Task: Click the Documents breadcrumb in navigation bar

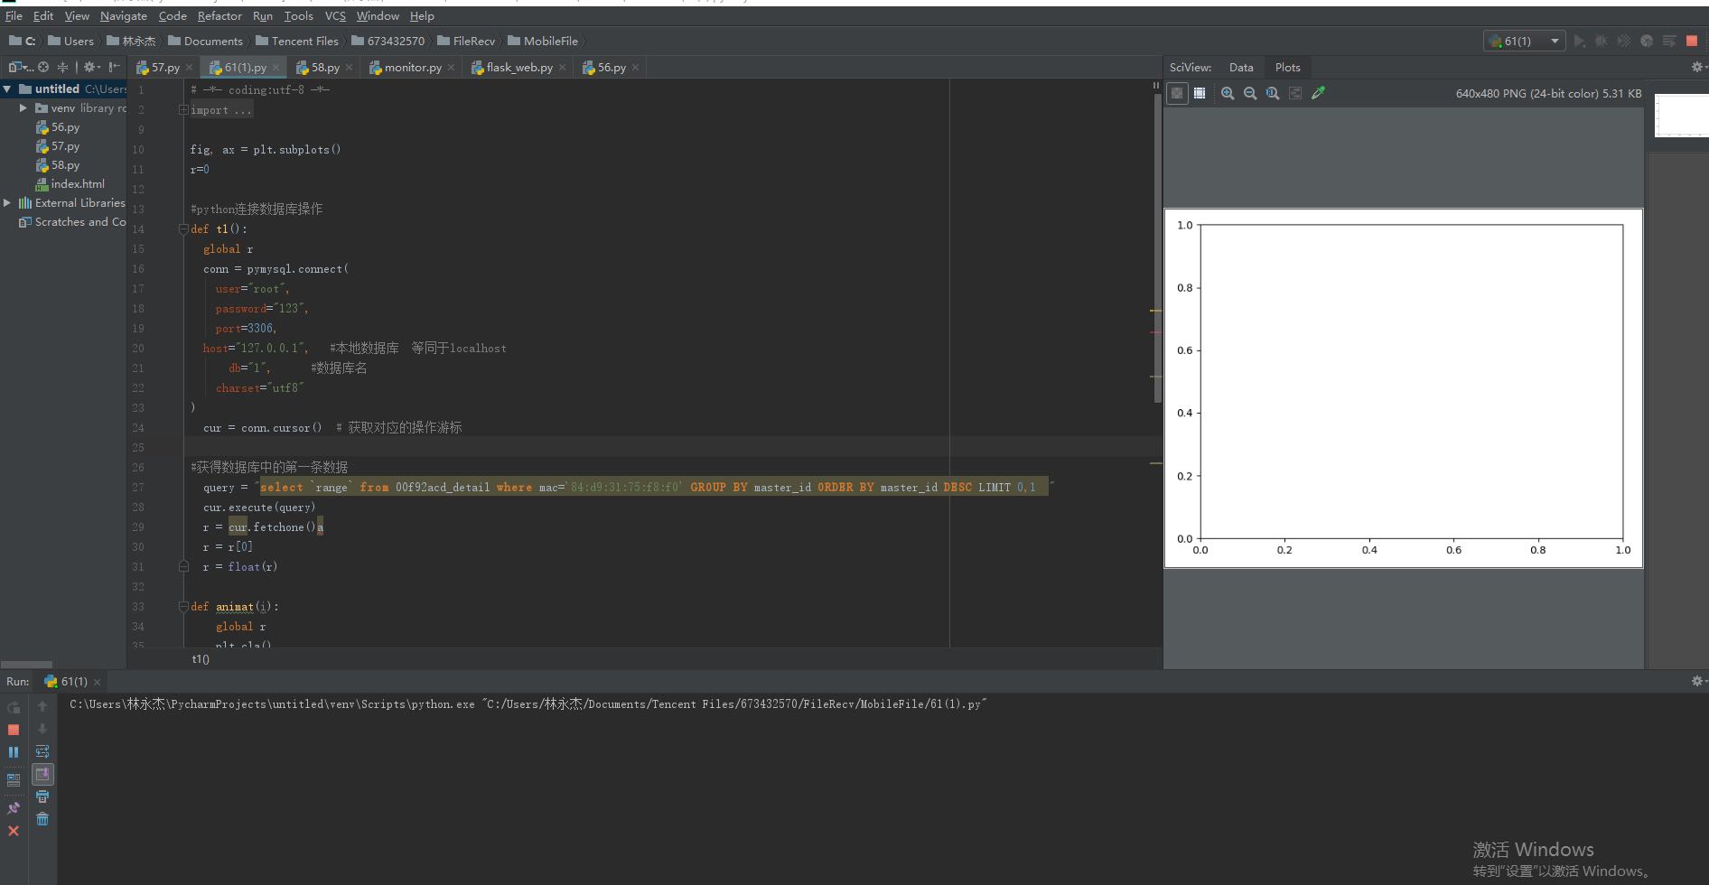Action: (206, 41)
